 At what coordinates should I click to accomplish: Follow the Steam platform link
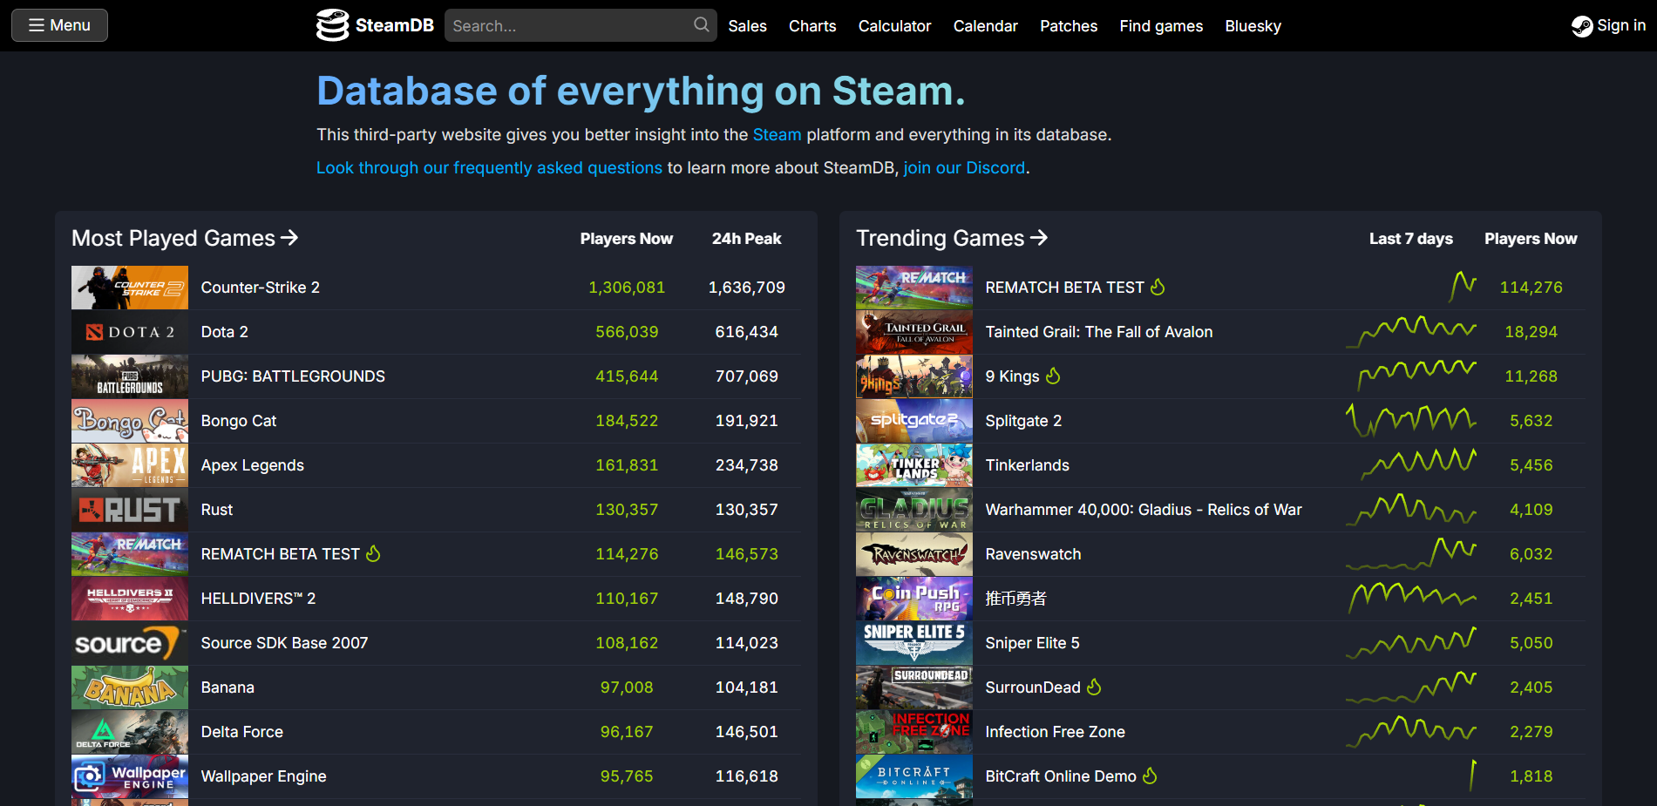pos(777,135)
